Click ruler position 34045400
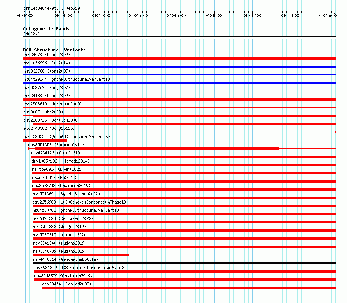Screen dimensions: 347x303 click(x=252, y=16)
